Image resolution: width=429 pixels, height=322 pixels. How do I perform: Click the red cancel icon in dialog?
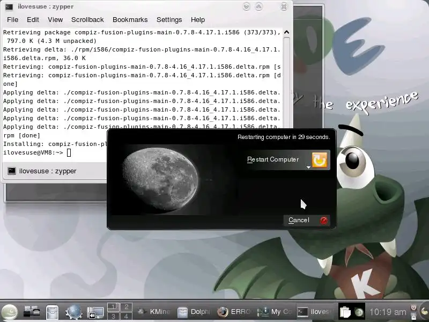(324, 221)
